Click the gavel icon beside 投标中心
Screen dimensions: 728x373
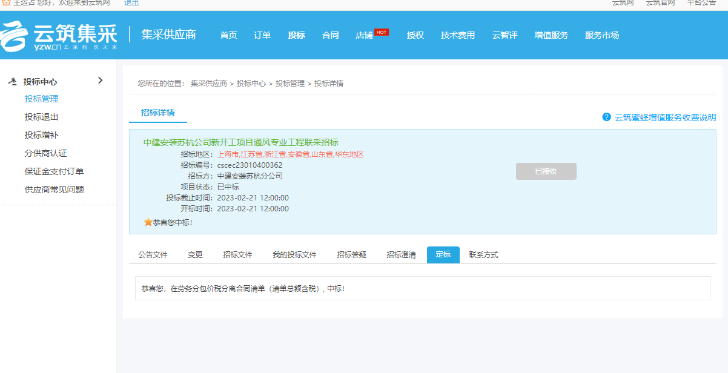tap(12, 82)
